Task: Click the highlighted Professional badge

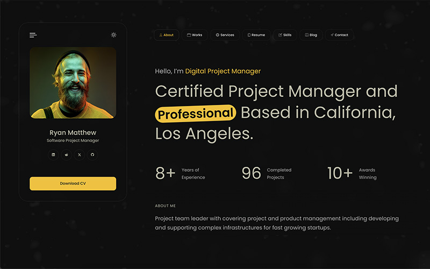Action: point(196,114)
